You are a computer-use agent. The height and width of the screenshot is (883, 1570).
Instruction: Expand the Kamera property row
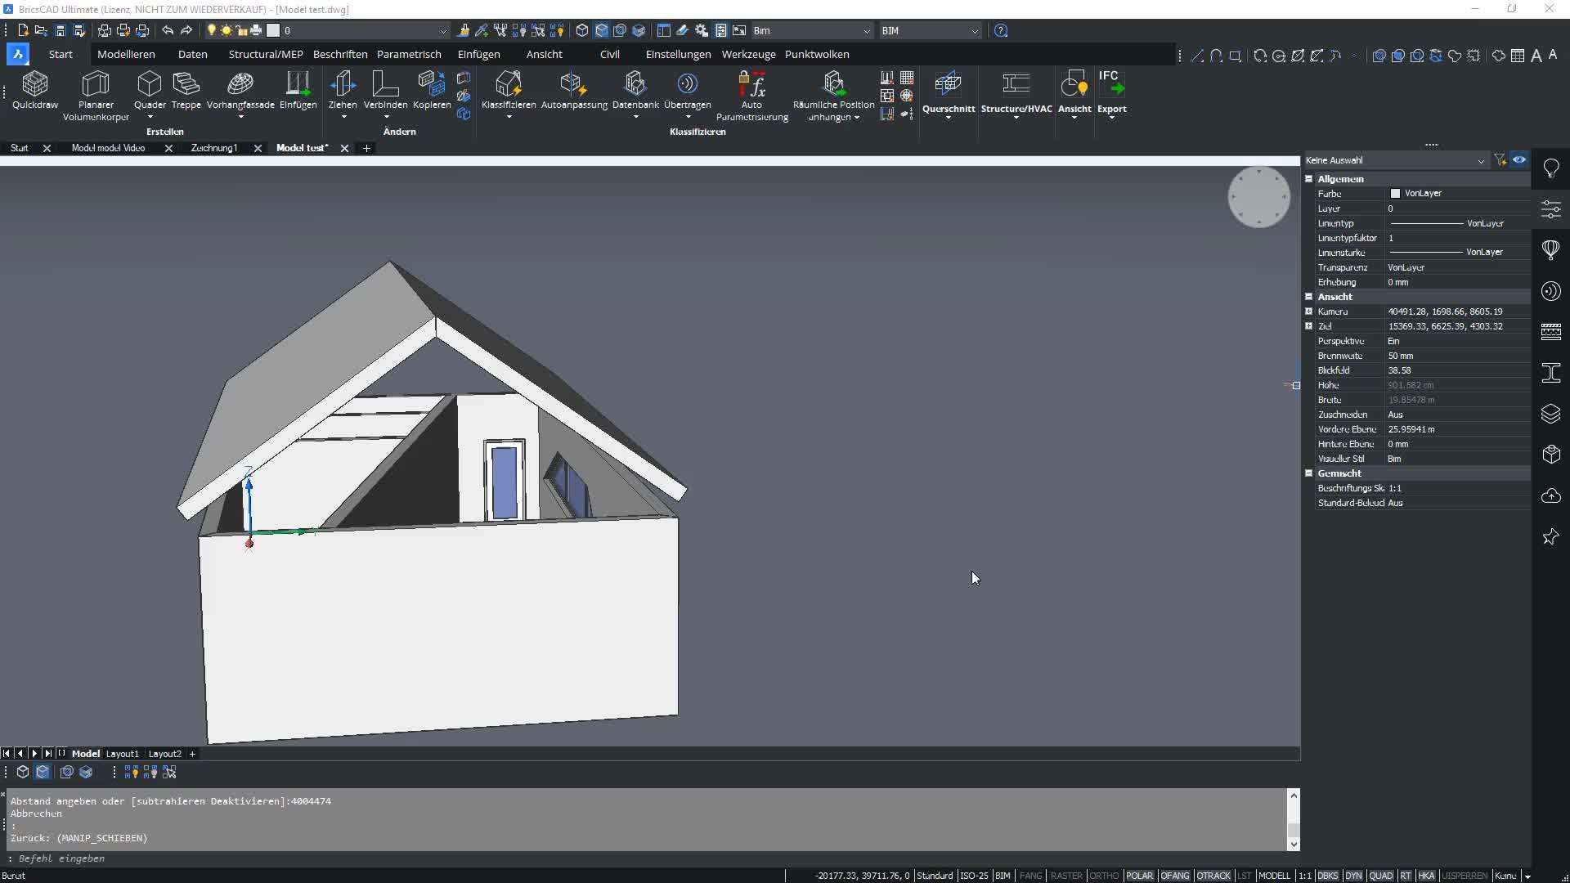pyautogui.click(x=1308, y=312)
